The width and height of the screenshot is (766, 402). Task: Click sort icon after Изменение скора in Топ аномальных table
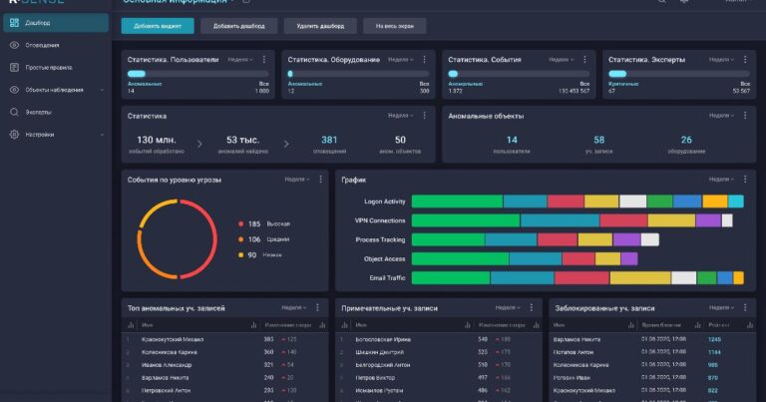coord(322,325)
